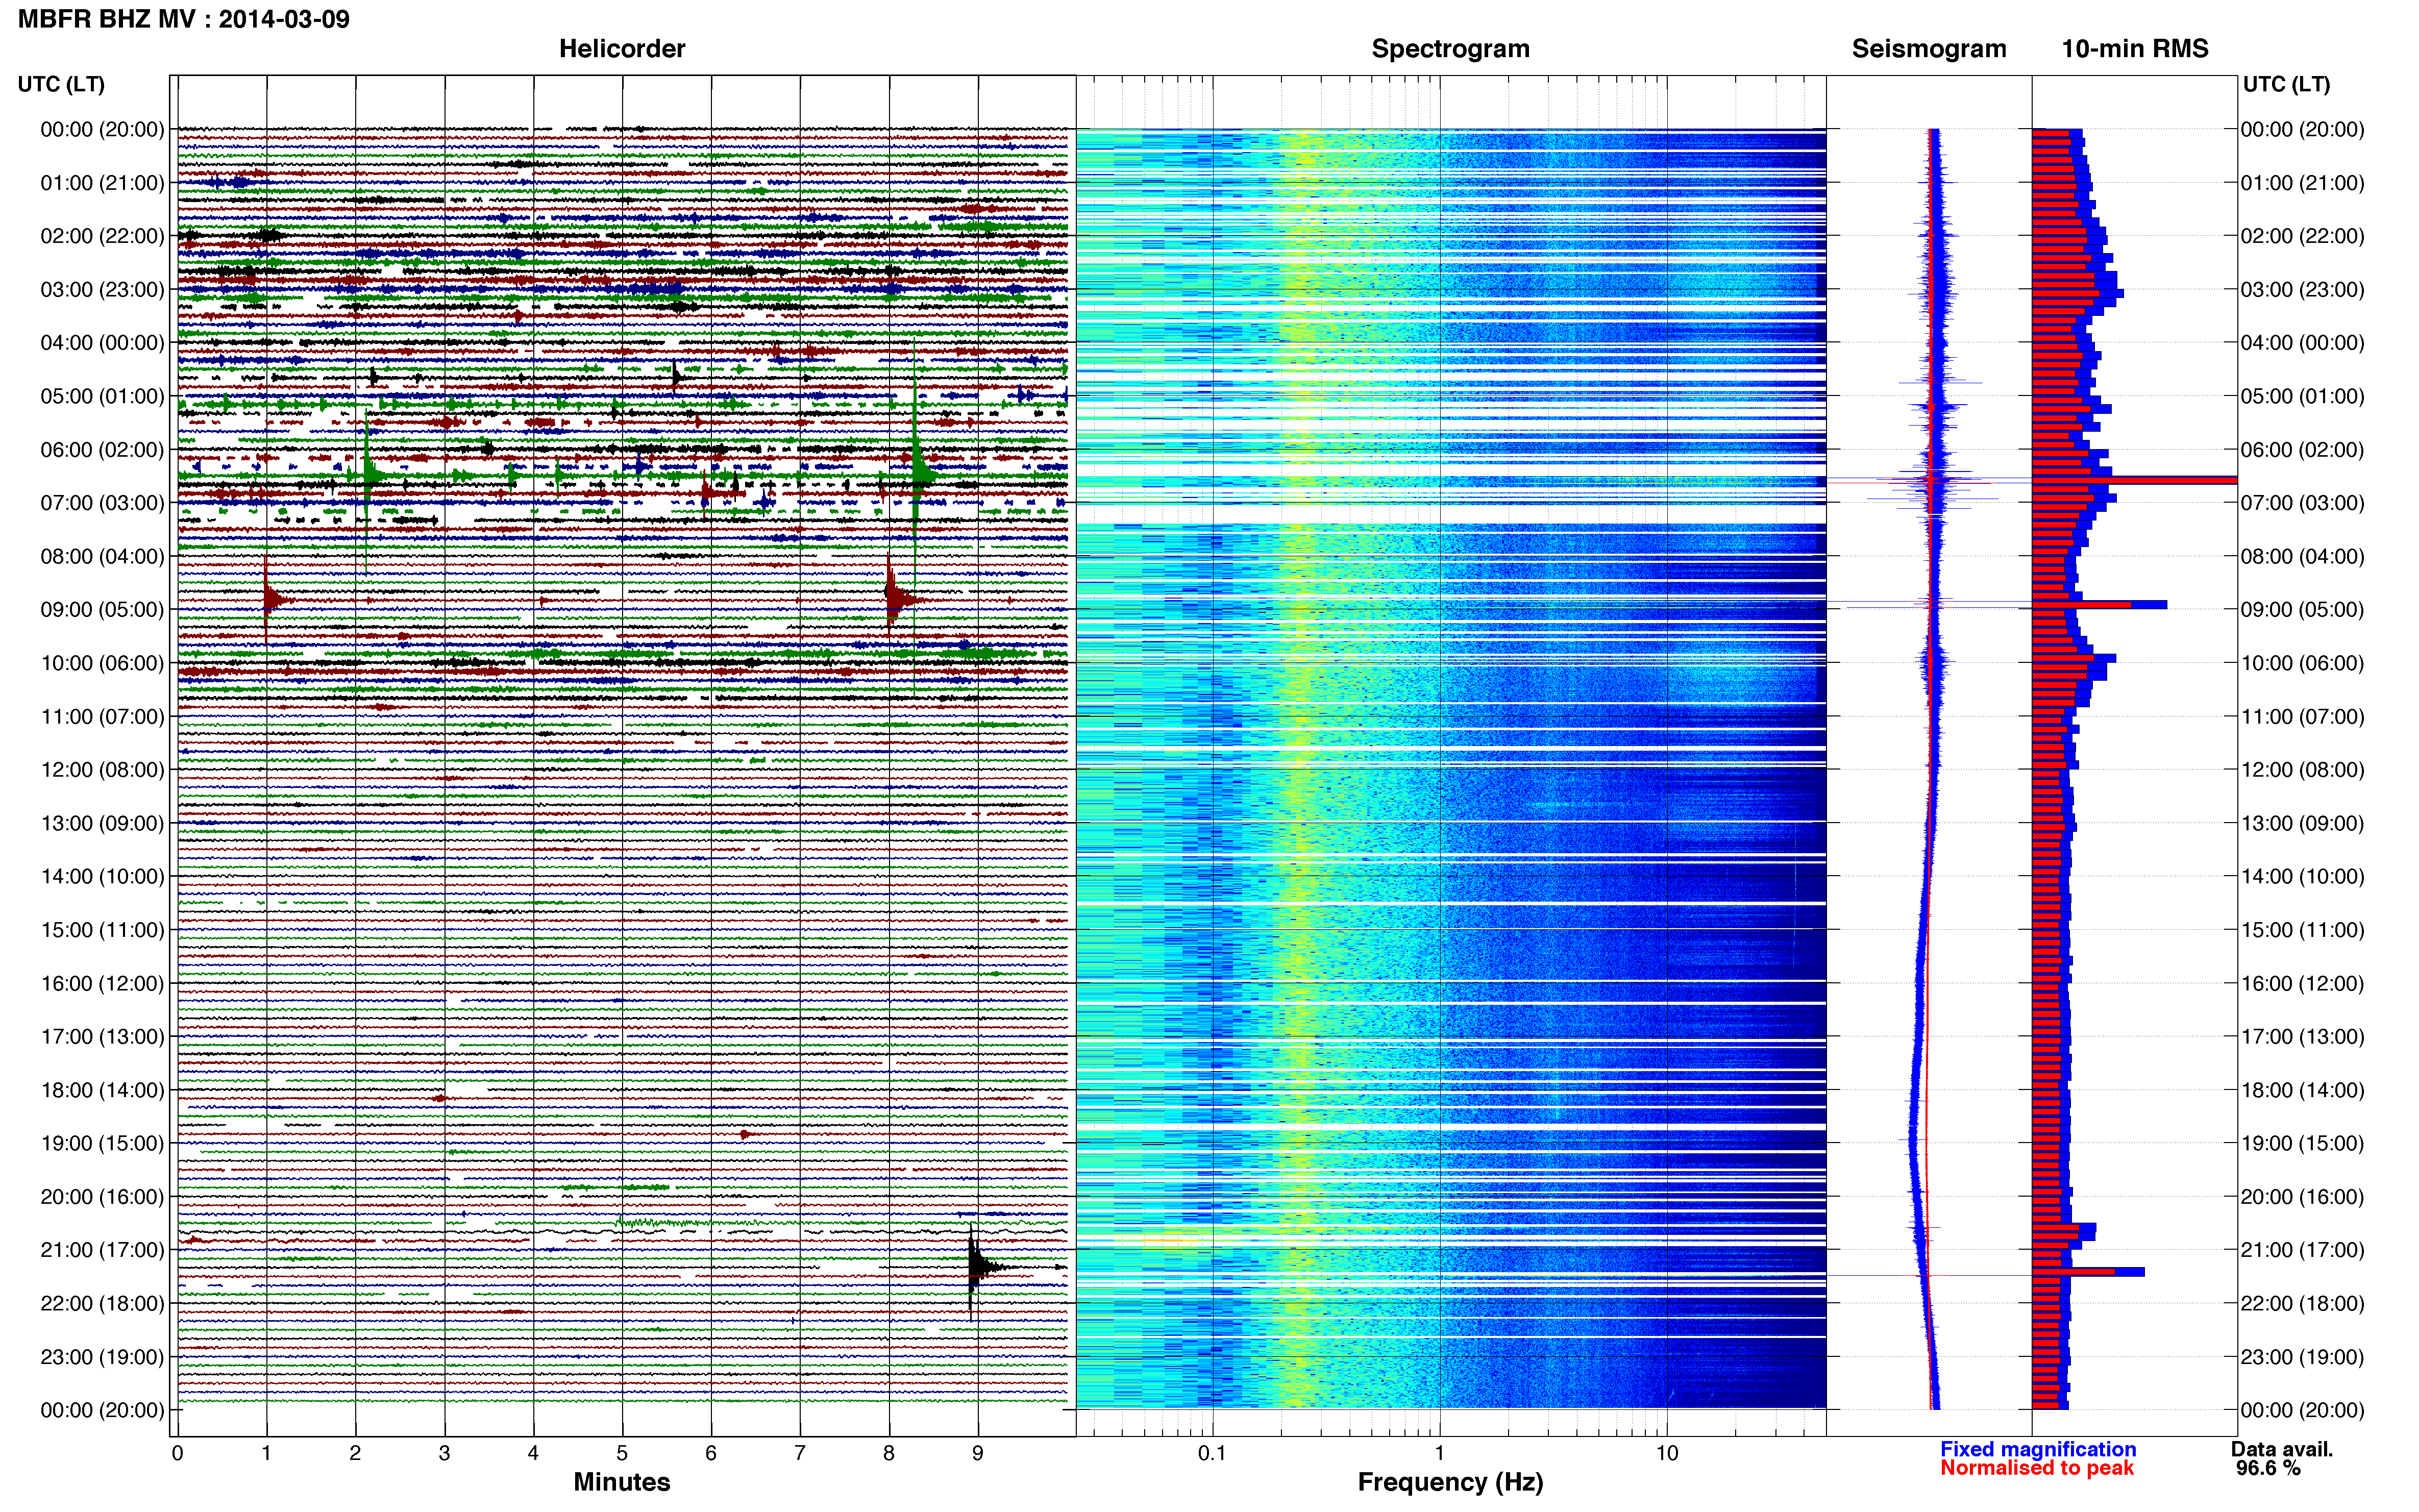This screenshot has width=2419, height=1512.
Task: Click the 0.1 frequency tick label
Action: point(1212,1453)
